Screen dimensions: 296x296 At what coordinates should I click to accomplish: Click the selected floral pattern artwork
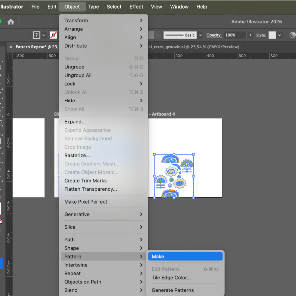(x=174, y=176)
